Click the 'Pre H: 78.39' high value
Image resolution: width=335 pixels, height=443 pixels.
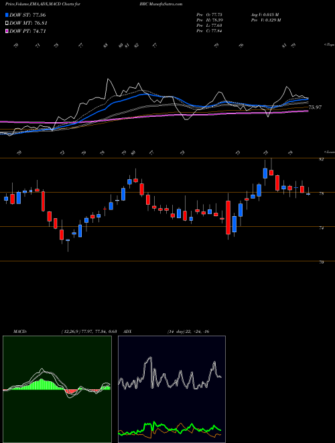[209, 20]
